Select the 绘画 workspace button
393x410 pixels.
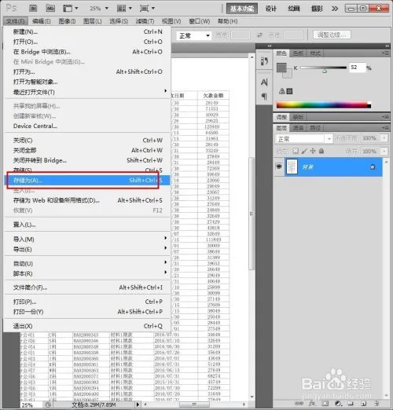point(294,9)
